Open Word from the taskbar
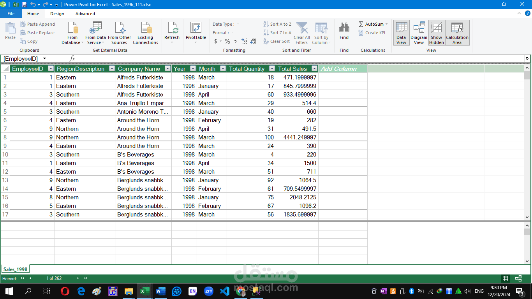The width and height of the screenshot is (532, 299). (161, 291)
